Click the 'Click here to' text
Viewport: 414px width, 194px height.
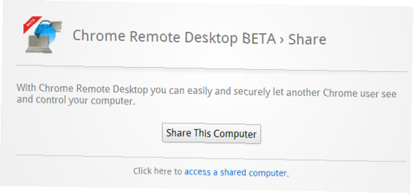pos(157,171)
